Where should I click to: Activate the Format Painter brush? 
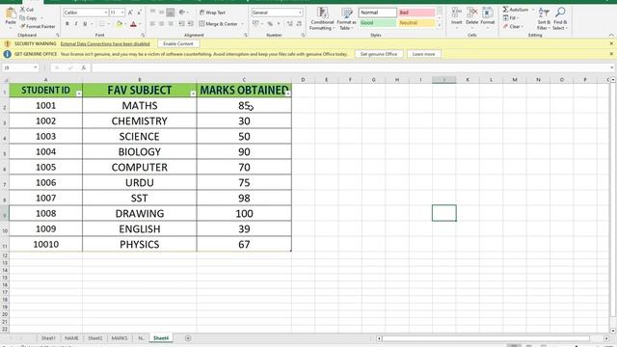click(x=38, y=26)
